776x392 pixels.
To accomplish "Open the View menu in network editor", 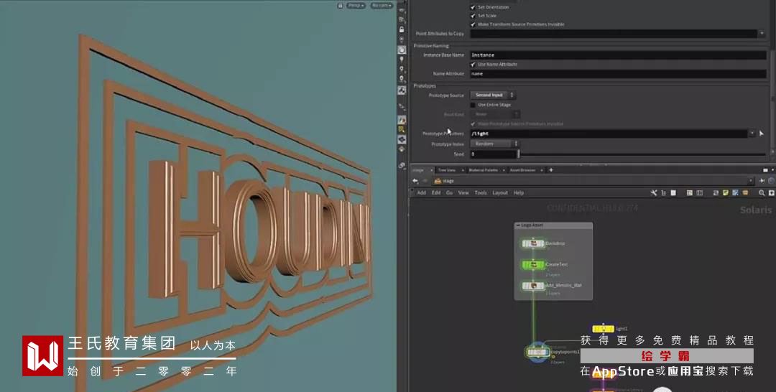I will 463,193.
